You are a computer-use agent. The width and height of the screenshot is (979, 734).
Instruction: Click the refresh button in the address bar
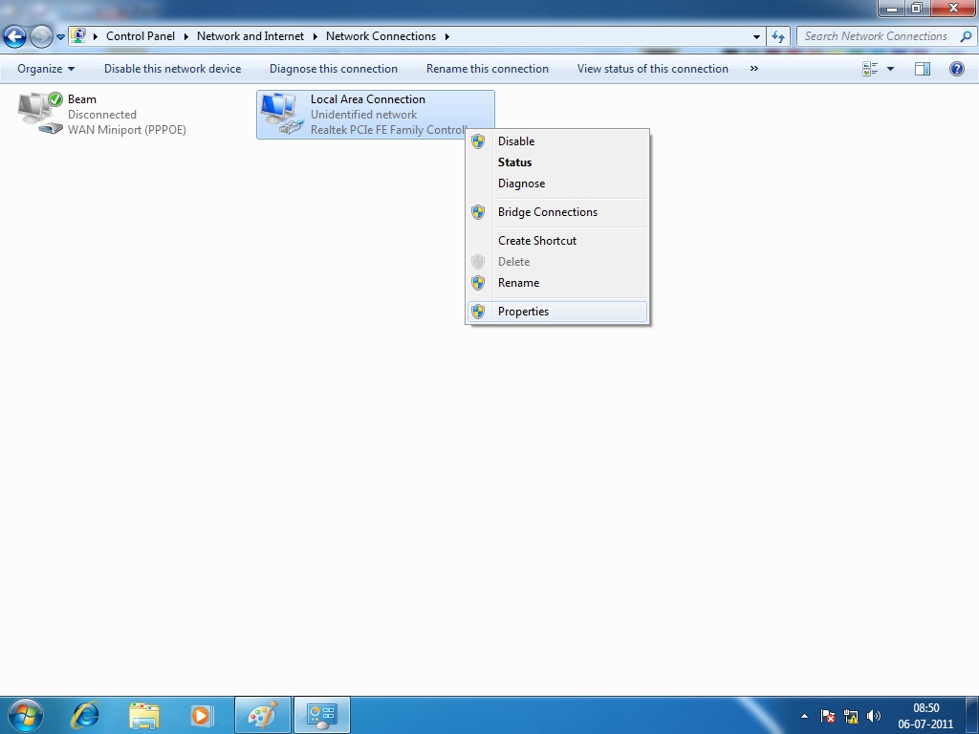778,36
